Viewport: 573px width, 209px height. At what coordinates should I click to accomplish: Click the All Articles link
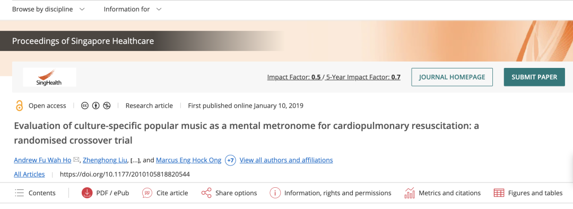click(x=29, y=175)
